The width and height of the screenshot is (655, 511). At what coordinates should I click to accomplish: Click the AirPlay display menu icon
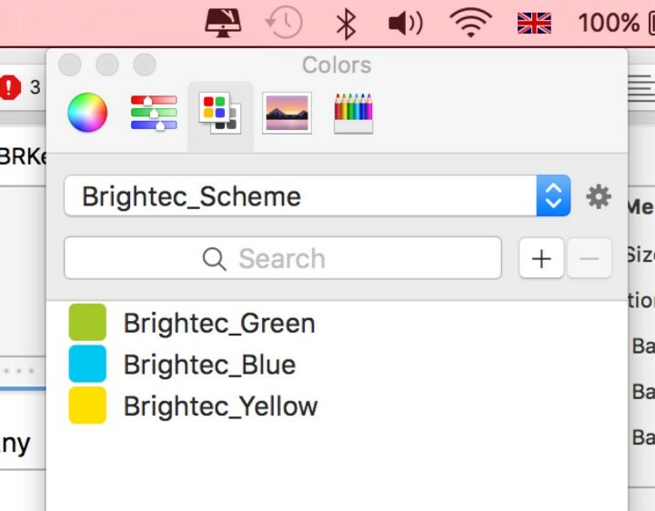(223, 23)
